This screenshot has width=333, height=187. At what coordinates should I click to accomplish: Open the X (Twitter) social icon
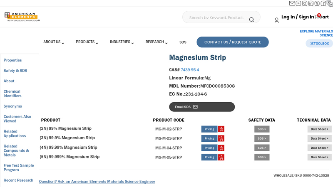coord(317,3)
